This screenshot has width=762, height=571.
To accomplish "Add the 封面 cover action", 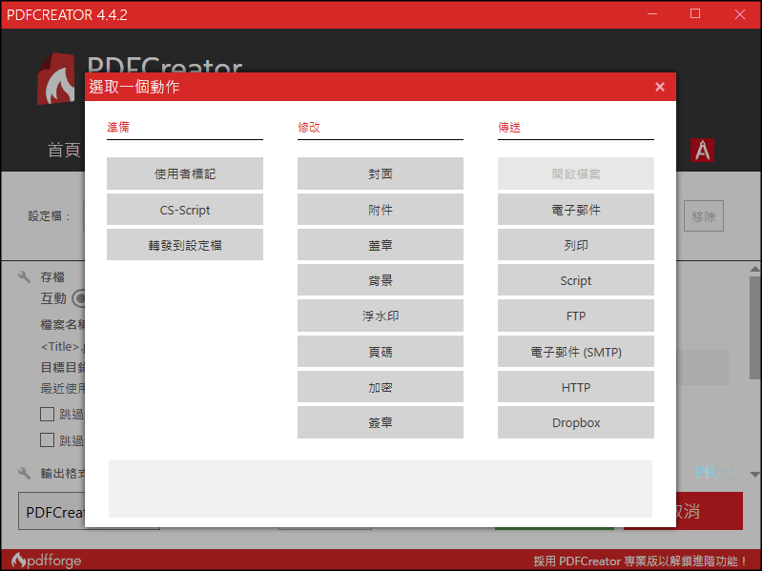I will tap(380, 173).
